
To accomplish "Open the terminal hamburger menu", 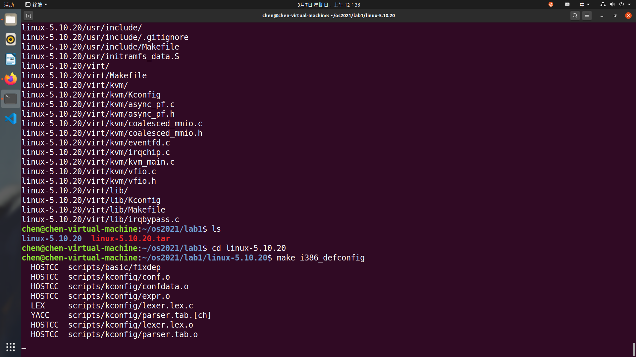I will point(587,16).
